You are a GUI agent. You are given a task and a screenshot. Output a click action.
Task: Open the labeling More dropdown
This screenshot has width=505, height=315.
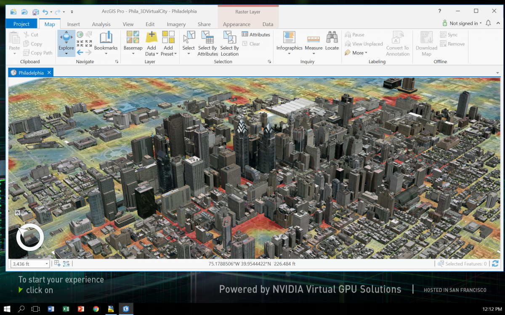click(x=356, y=53)
